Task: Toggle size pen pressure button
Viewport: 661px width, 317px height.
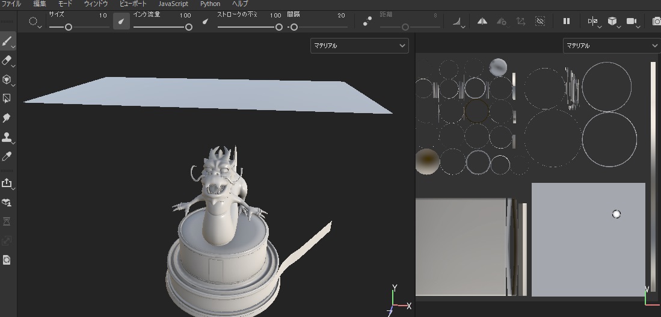Action: tap(121, 21)
